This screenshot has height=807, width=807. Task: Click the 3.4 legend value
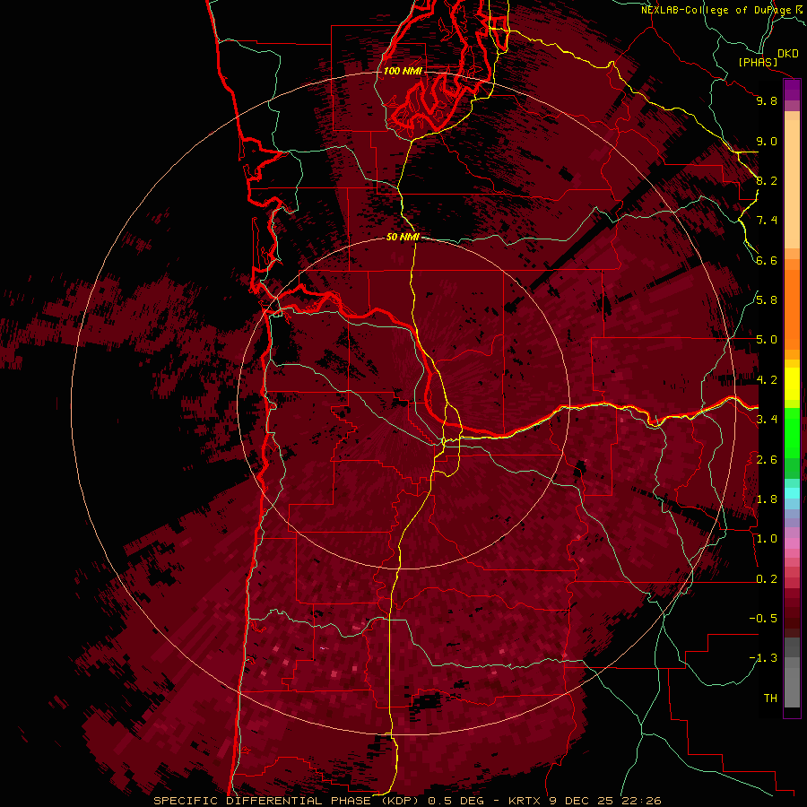coord(767,420)
